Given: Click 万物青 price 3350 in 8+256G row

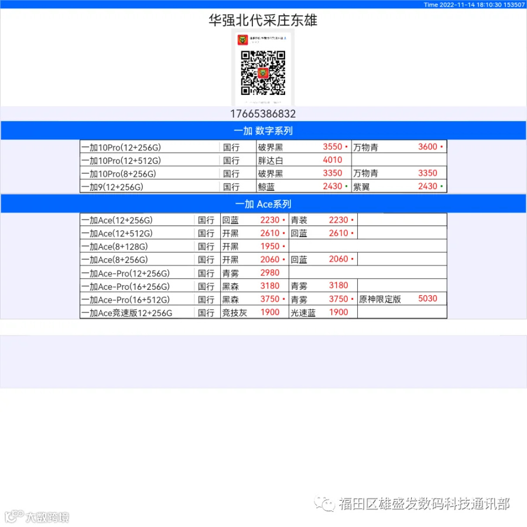Looking at the screenshot, I should [x=427, y=173].
